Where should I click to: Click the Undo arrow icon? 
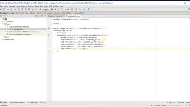(x=8, y=9)
